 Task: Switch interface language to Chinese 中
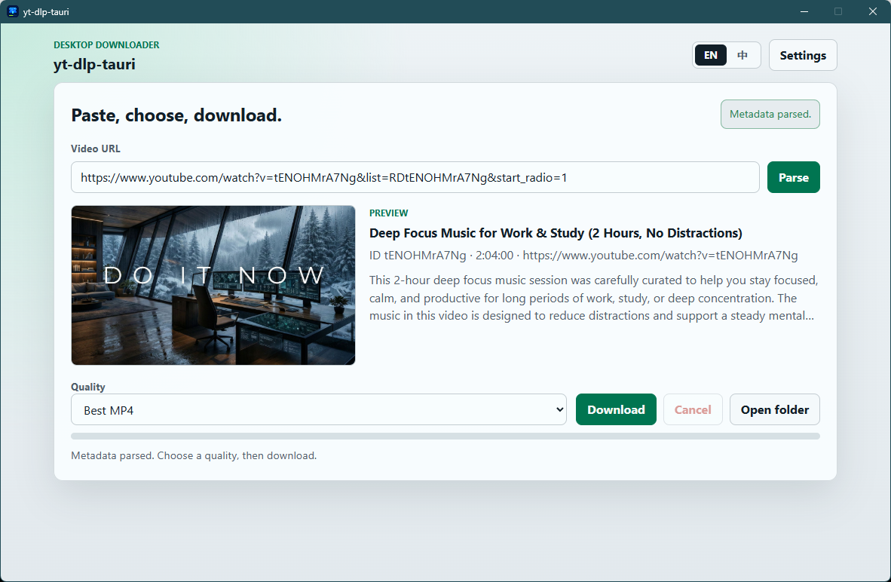(x=742, y=55)
